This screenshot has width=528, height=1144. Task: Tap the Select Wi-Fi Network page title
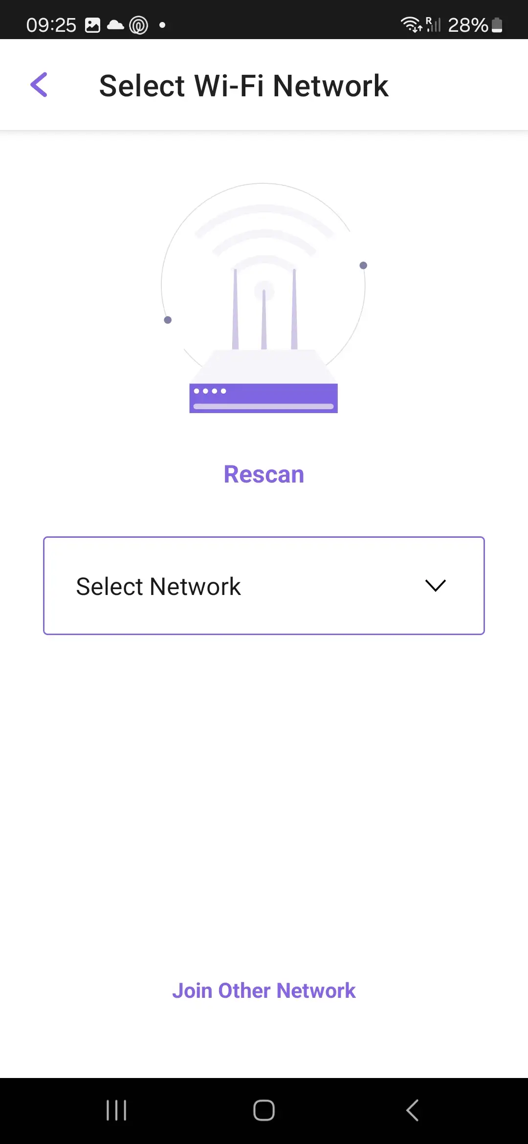click(x=243, y=86)
